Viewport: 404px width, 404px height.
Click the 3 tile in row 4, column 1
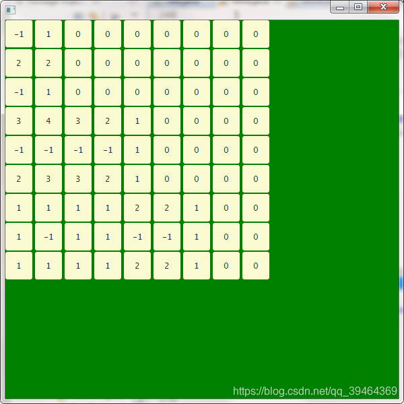(x=19, y=121)
